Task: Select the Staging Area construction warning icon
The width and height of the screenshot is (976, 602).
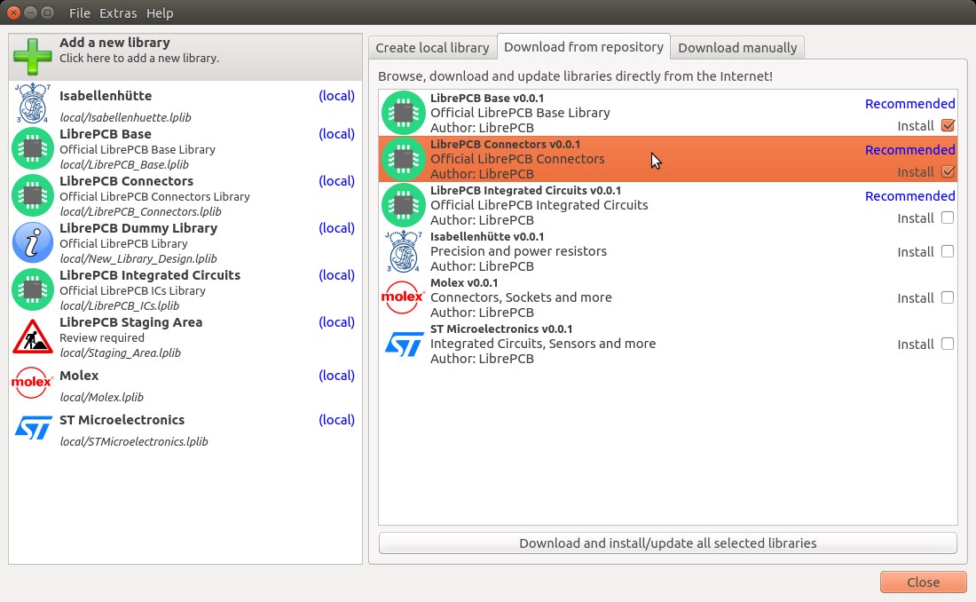Action: click(x=33, y=337)
